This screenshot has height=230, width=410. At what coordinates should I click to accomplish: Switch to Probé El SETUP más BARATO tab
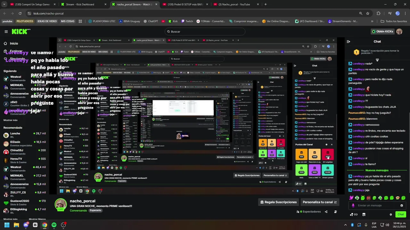[x=185, y=4]
